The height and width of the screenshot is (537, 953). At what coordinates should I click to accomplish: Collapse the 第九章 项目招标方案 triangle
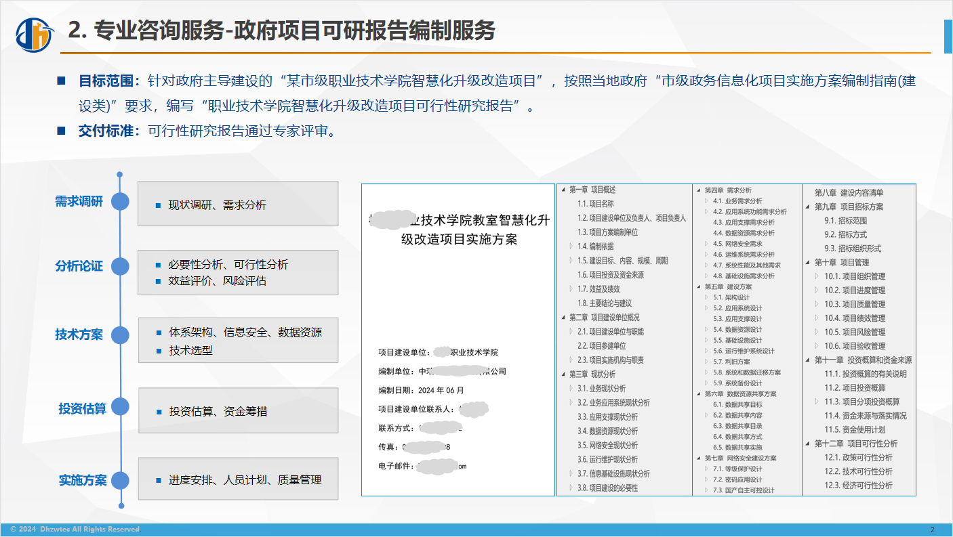[808, 207]
